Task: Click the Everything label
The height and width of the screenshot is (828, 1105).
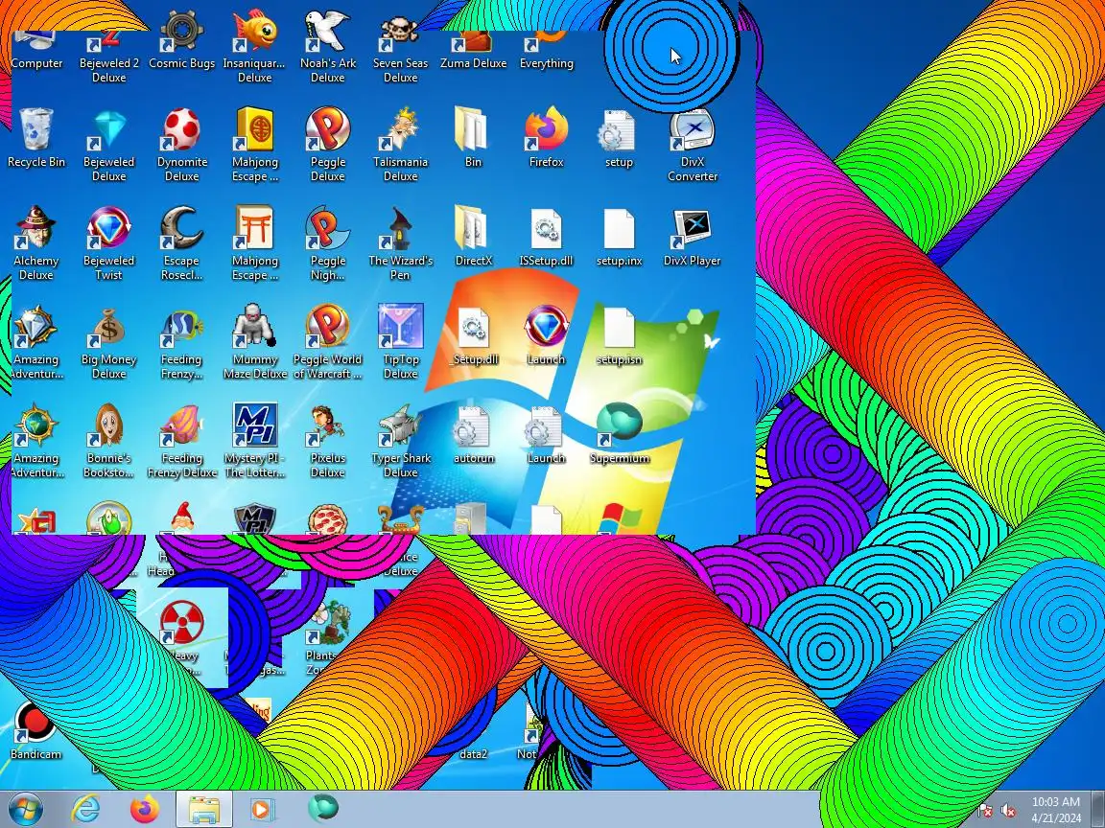Action: tap(546, 63)
